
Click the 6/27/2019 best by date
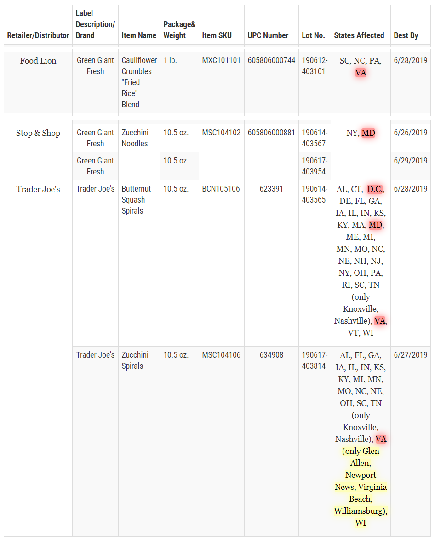tap(410, 355)
